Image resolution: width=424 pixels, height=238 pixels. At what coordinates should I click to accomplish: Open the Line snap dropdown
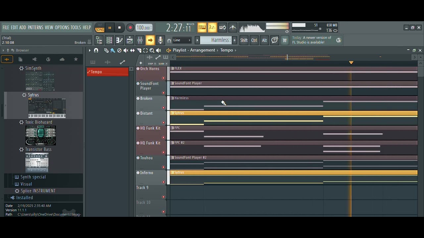(x=182, y=40)
